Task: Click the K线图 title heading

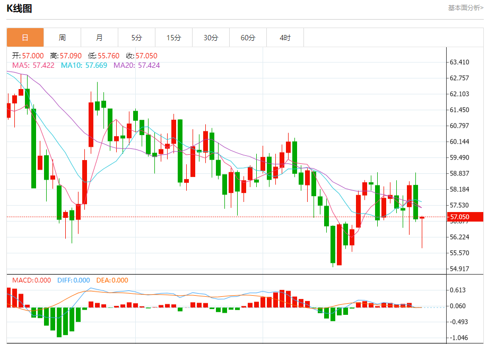Action: [19, 8]
